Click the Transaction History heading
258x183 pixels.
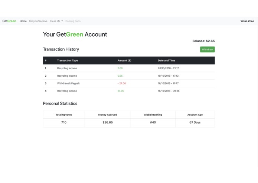[x=61, y=49]
